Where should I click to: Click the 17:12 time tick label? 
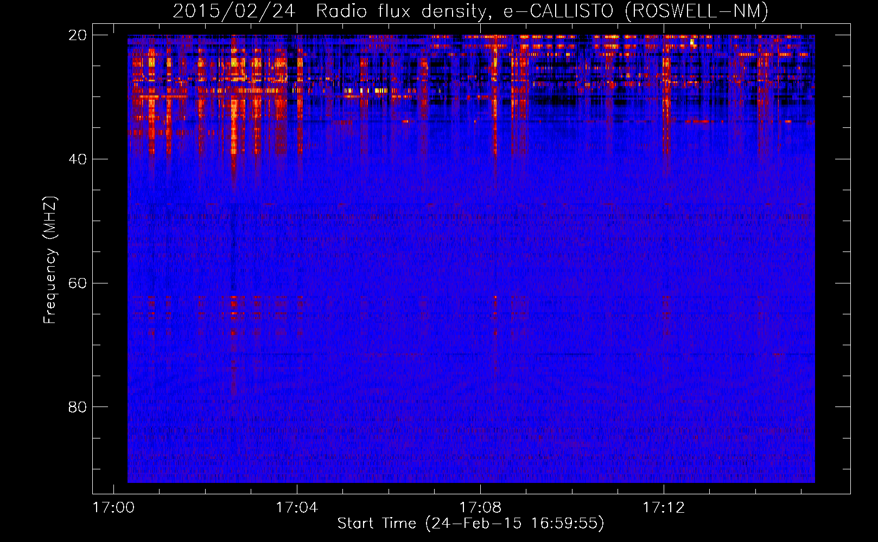[664, 508]
